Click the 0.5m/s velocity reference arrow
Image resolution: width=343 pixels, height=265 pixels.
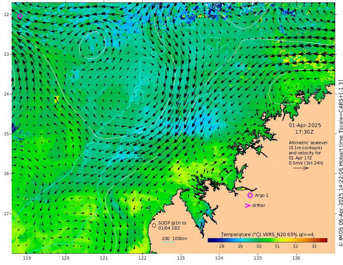[301, 168]
